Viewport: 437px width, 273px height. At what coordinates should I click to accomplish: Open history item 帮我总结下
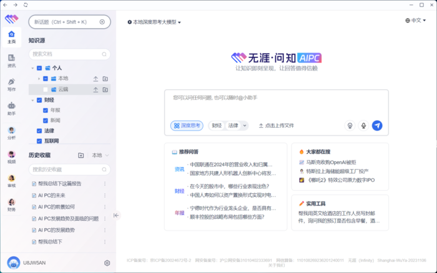50,242
